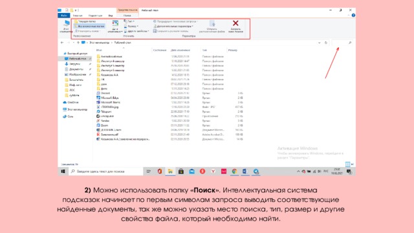Viewport: 414px width, 233px height.
Task: Refresh the folder with the address-bar button
Action: [326, 43]
